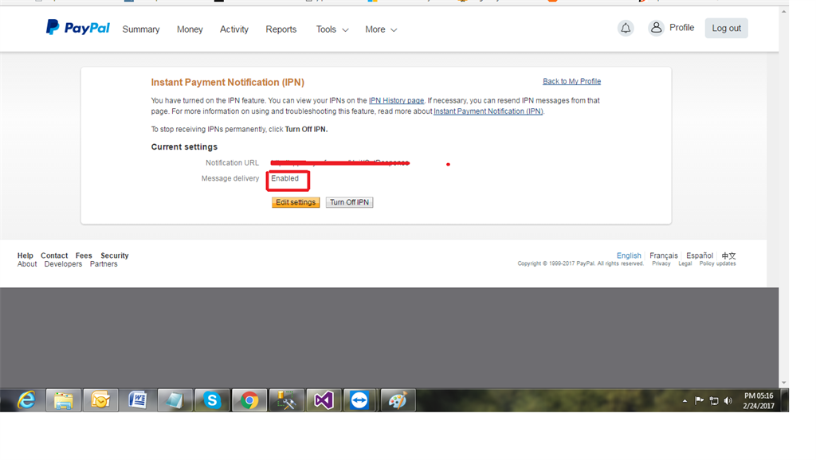
Task: Open the Activity page
Action: (234, 29)
